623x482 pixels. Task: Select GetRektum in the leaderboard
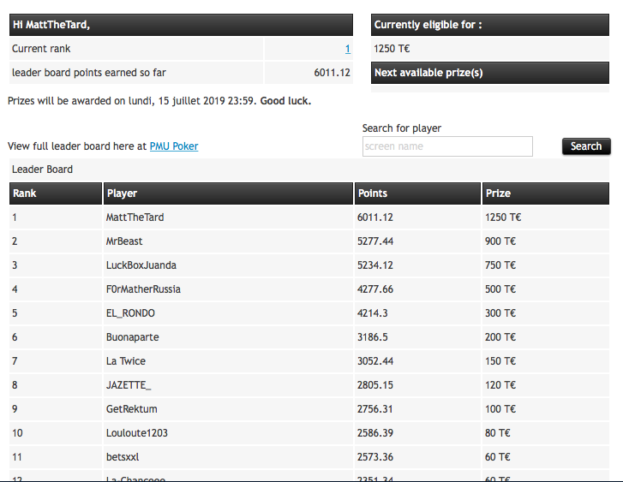[131, 409]
